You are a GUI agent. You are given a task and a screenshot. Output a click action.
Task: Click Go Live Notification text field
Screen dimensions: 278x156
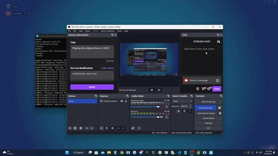point(92,76)
